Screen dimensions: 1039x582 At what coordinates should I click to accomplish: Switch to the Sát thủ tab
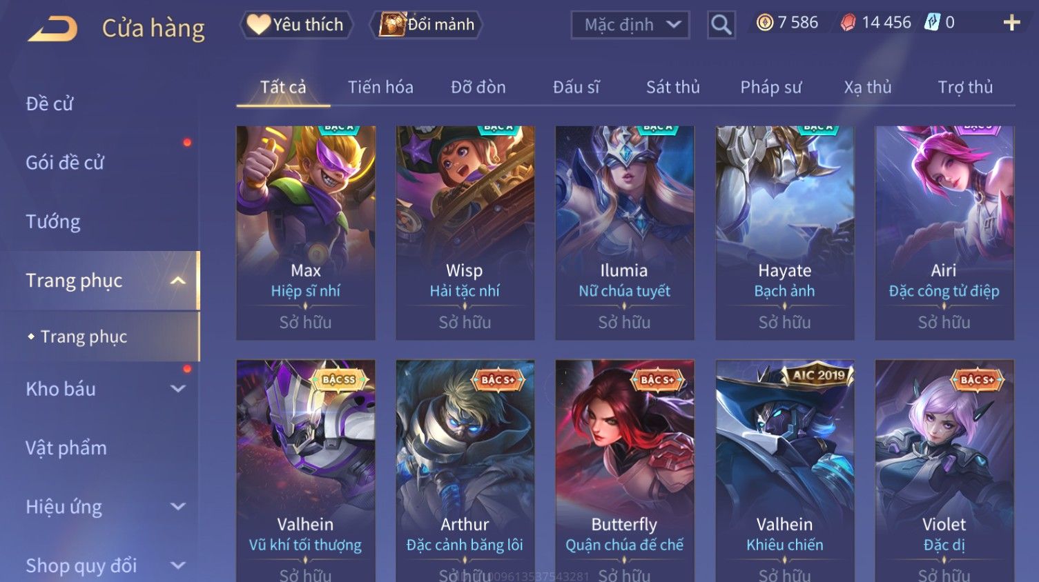(x=673, y=88)
